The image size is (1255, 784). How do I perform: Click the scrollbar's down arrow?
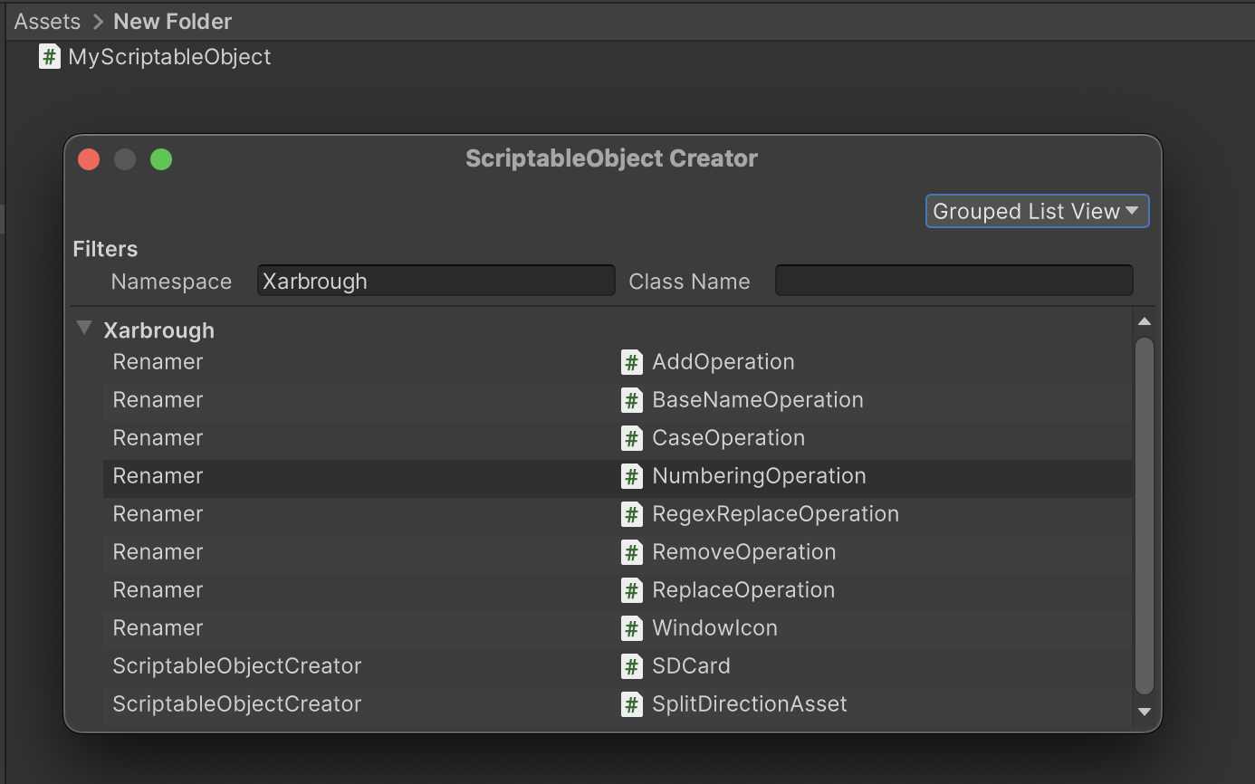[1144, 712]
